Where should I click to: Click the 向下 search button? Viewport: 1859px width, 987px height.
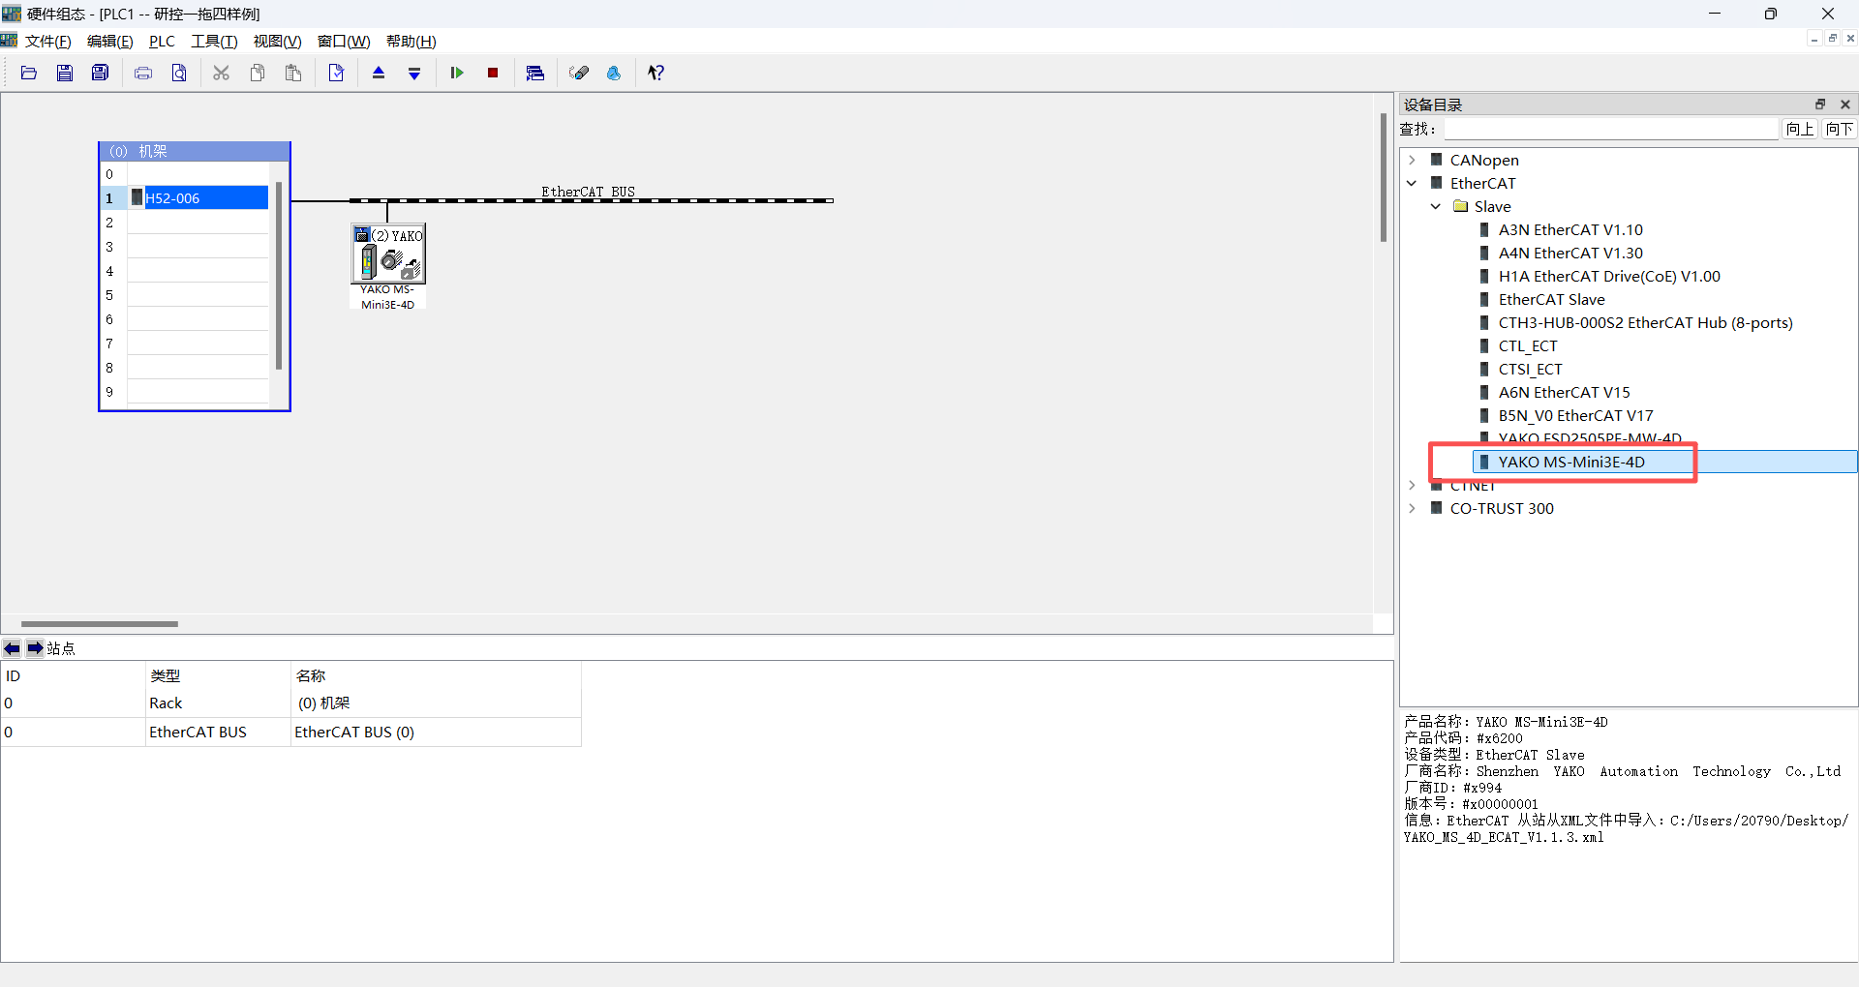[x=1839, y=129]
